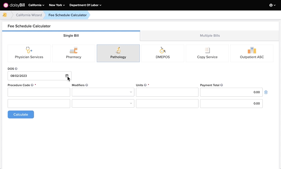Click the home folder breadcrumb icon
The height and width of the screenshot is (169, 281).
5,15
